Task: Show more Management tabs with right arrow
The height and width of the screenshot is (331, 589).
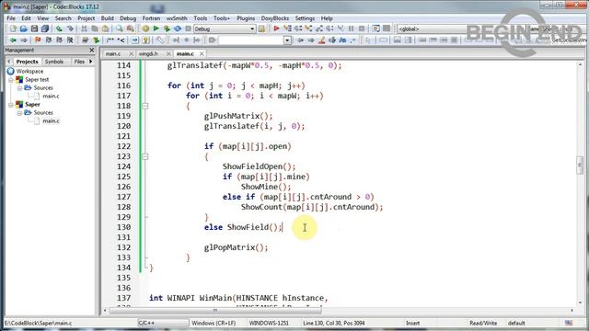Action: [x=90, y=62]
